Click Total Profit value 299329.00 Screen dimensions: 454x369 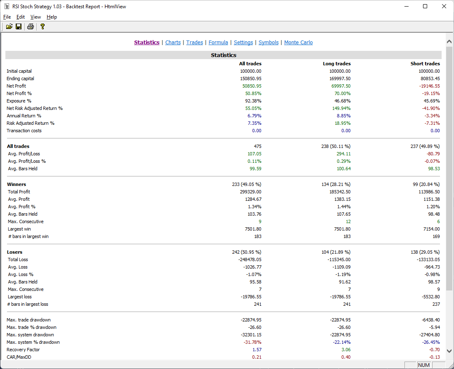pyautogui.click(x=250, y=192)
